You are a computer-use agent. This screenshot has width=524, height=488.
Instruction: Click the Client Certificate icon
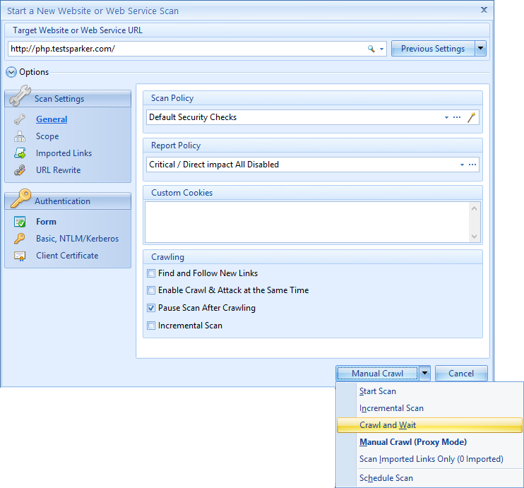(x=20, y=256)
